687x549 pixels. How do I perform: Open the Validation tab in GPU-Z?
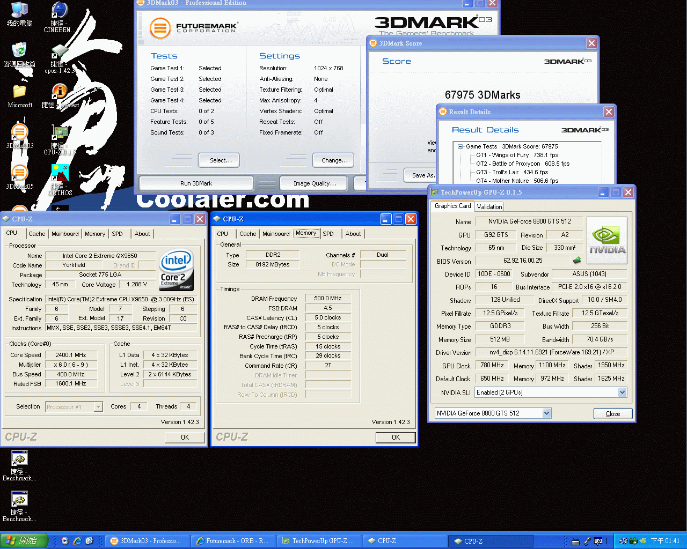[x=489, y=207]
